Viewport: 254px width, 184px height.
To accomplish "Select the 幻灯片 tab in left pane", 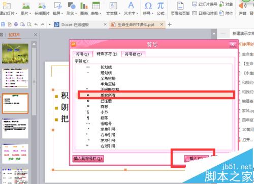I will pos(14,35).
